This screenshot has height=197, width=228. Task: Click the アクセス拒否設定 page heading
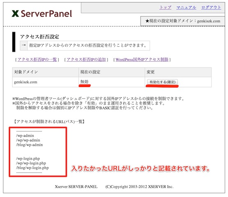pos(39,37)
